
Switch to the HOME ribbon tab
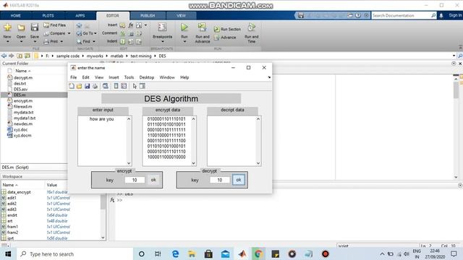(x=16, y=16)
